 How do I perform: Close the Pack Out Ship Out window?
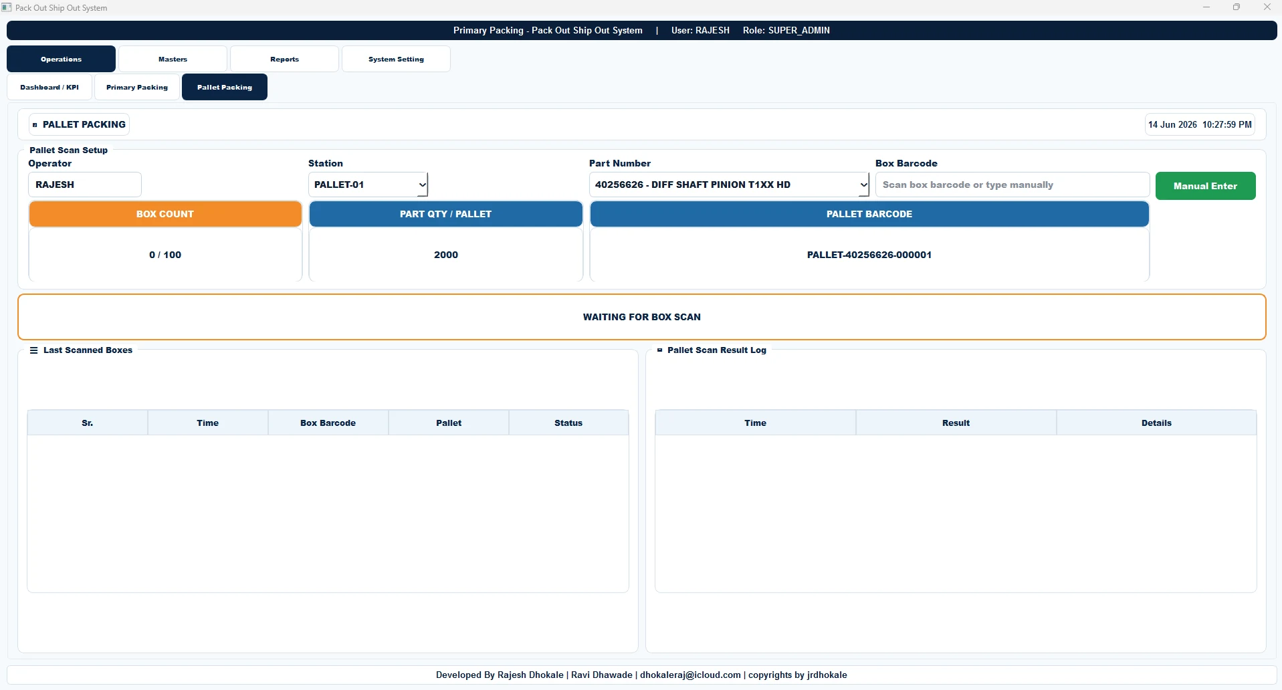(1267, 7)
